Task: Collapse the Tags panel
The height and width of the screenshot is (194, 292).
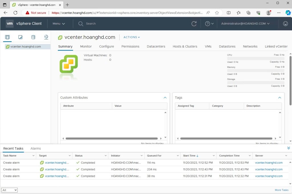Action: click(x=279, y=98)
